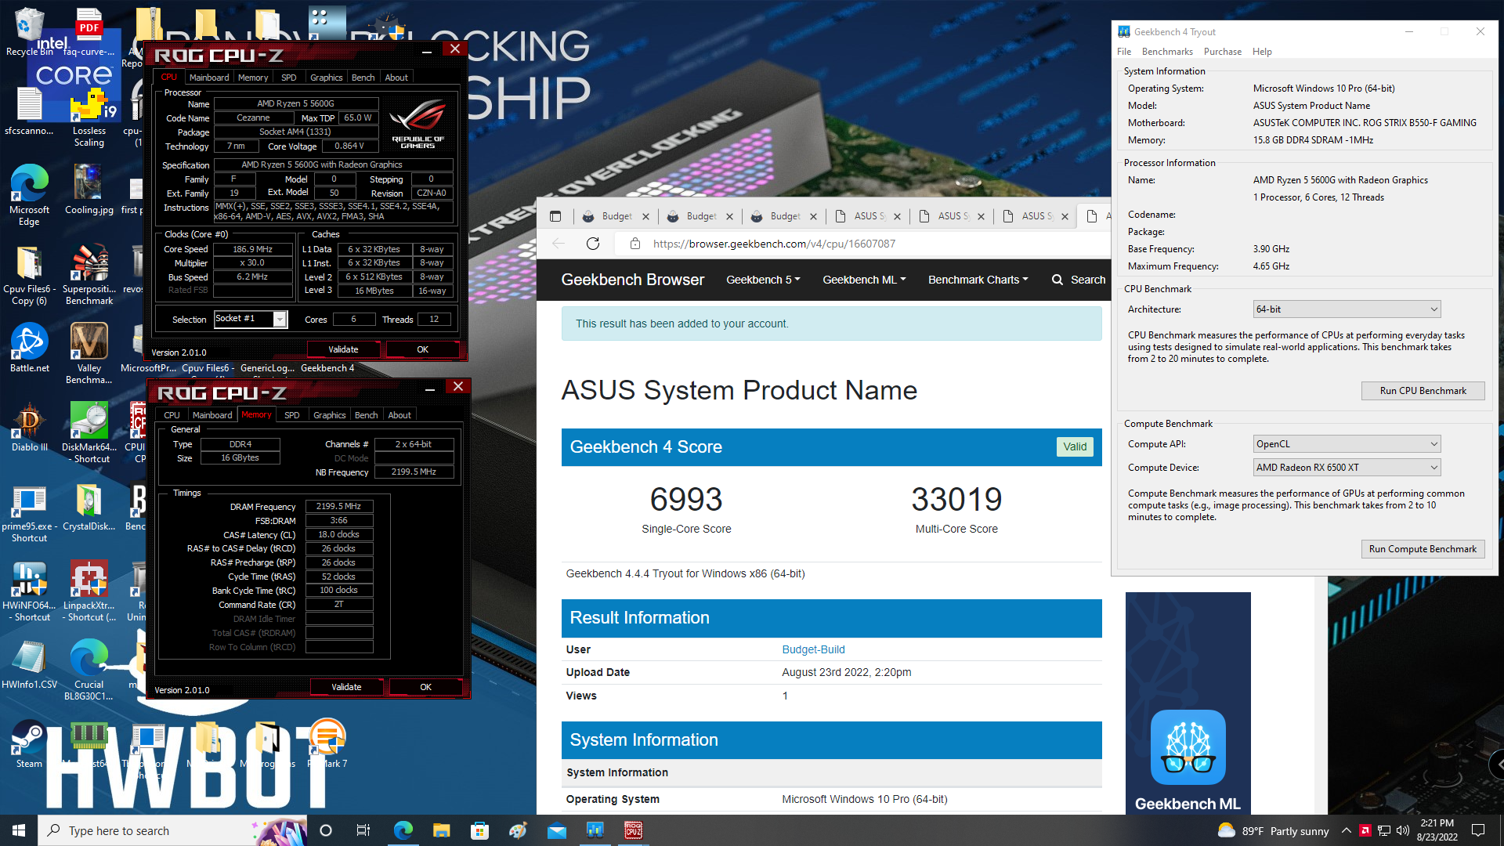Open Graphics tab in CPU-Z memory timings window

pyautogui.click(x=329, y=415)
